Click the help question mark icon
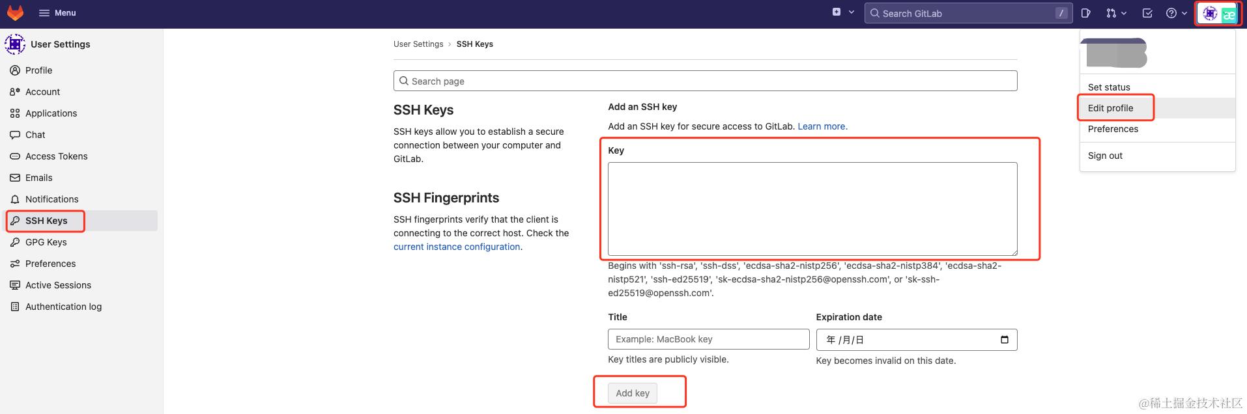The image size is (1247, 414). point(1171,13)
